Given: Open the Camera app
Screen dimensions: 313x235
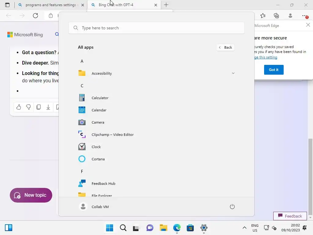Looking at the screenshot, I should [x=156, y=122].
